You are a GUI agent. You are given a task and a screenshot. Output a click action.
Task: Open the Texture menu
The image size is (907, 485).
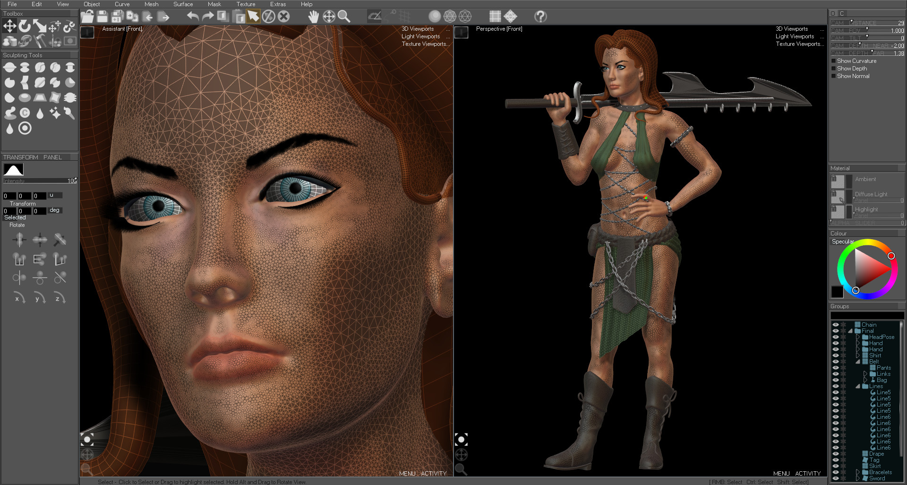tap(246, 4)
